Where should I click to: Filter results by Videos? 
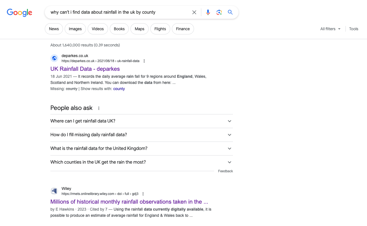[x=98, y=29]
